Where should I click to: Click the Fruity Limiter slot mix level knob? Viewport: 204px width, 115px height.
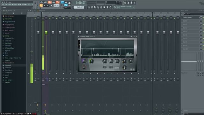tap(200, 17)
